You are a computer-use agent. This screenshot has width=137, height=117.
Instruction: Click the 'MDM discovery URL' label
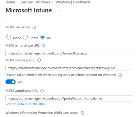click(x=20, y=60)
